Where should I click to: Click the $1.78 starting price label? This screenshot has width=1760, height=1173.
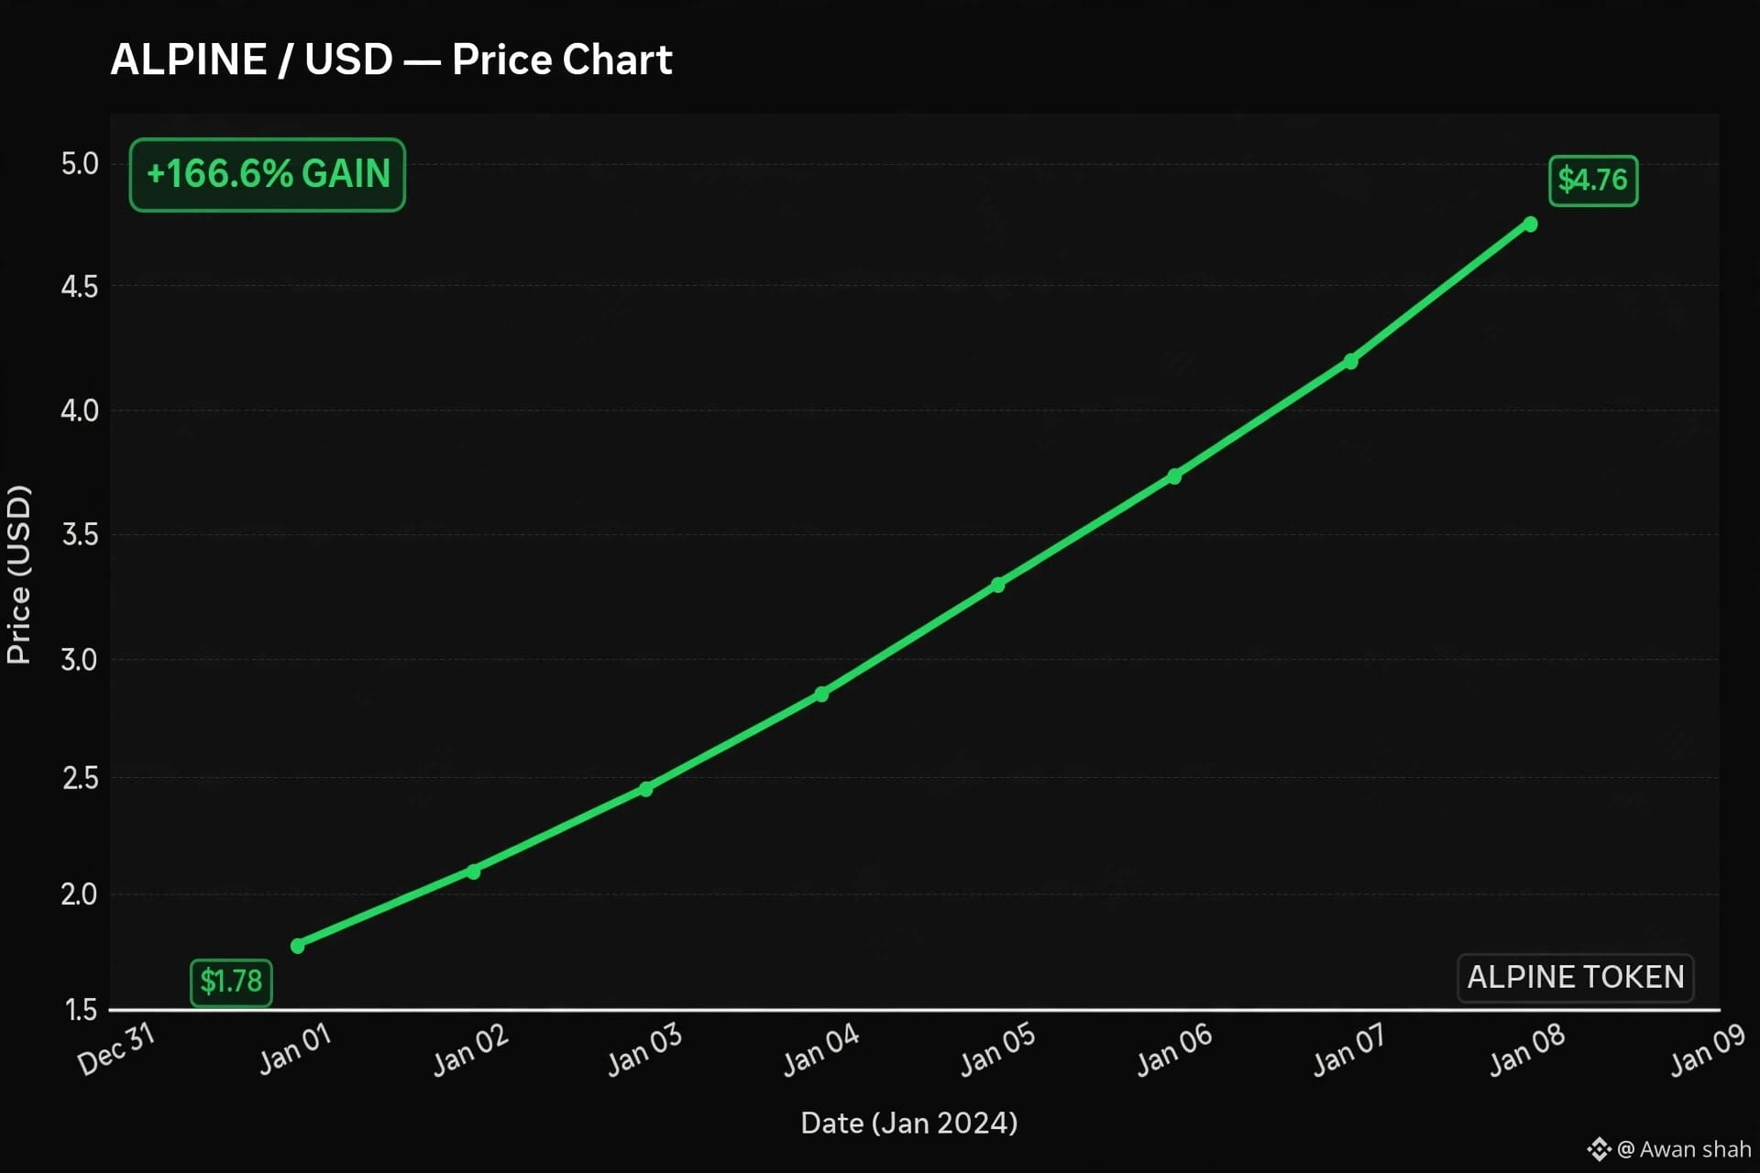231,982
